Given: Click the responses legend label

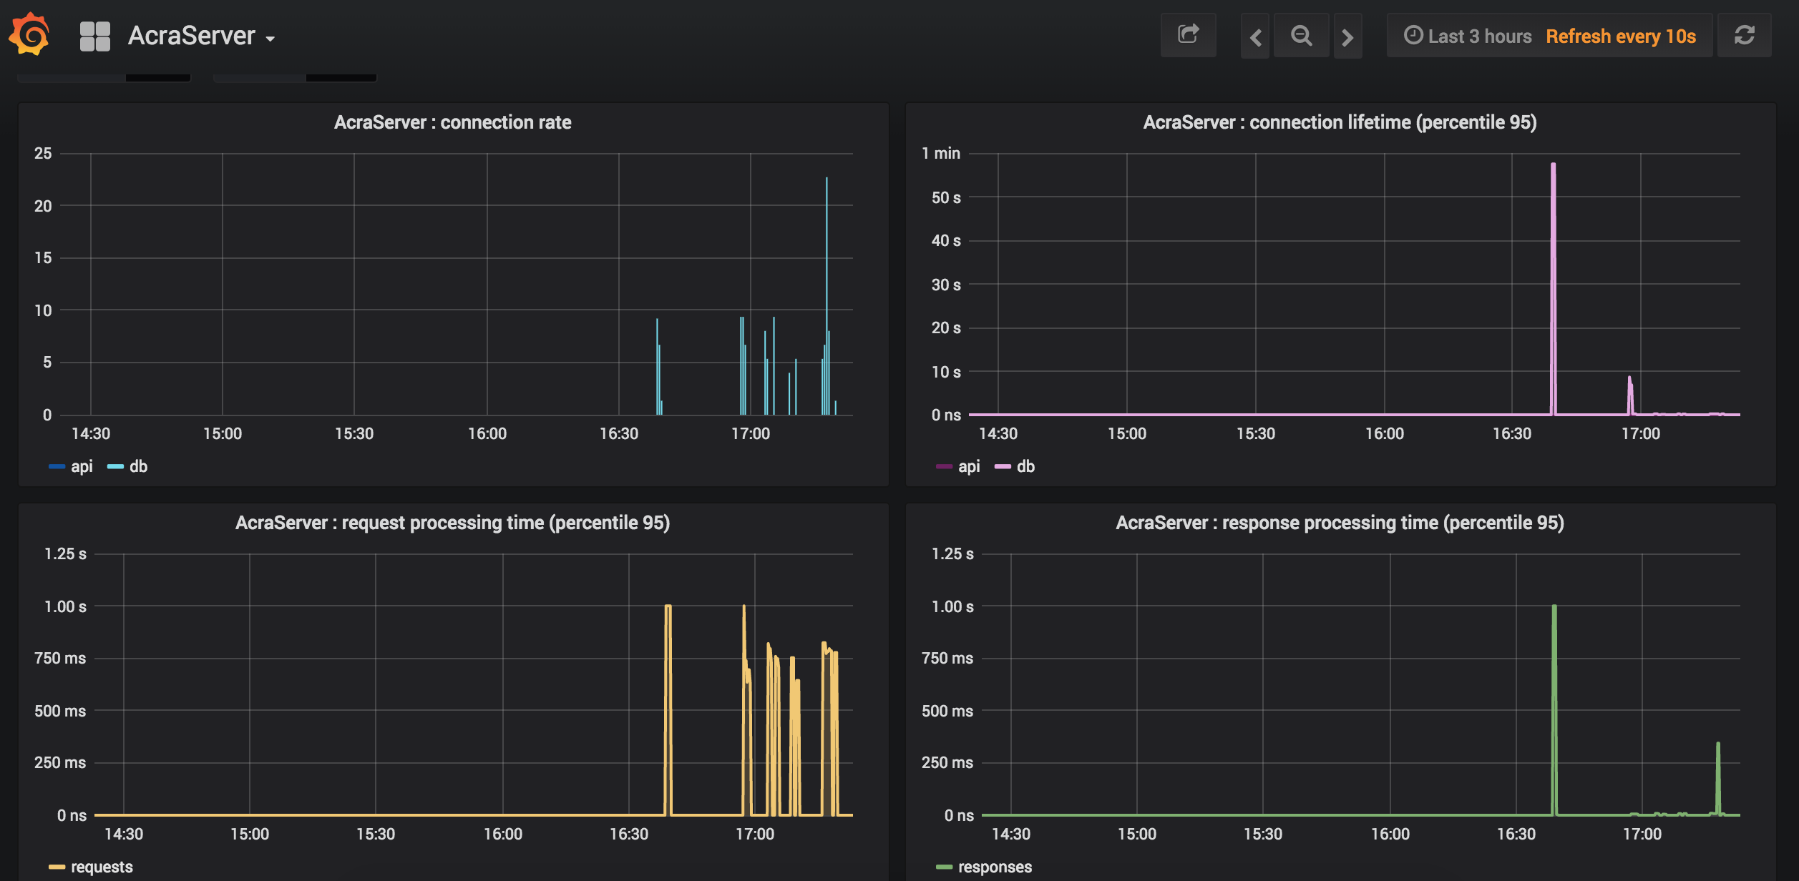Looking at the screenshot, I should pyautogui.click(x=995, y=867).
